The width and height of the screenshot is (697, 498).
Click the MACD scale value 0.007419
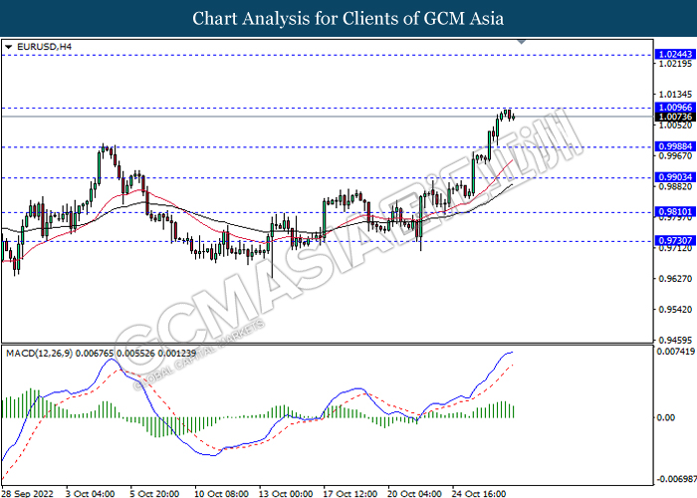[676, 352]
